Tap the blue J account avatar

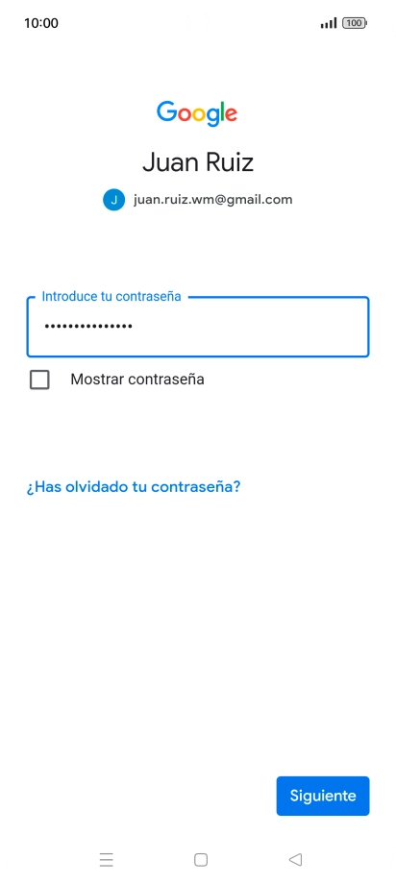click(114, 200)
